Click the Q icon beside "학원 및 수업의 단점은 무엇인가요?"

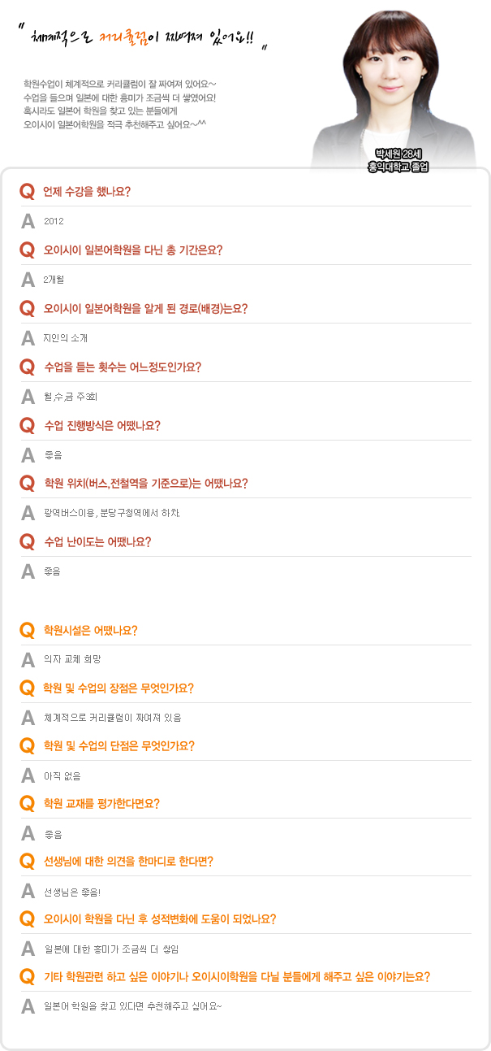pyautogui.click(x=27, y=746)
